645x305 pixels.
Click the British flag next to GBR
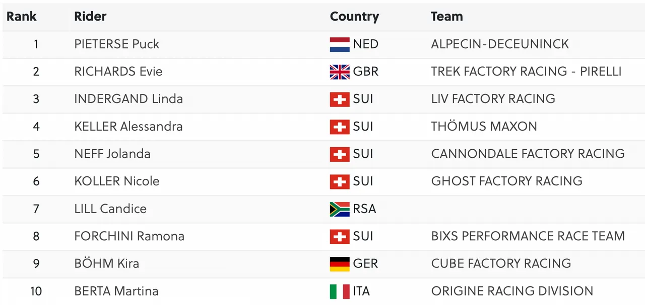[340, 72]
